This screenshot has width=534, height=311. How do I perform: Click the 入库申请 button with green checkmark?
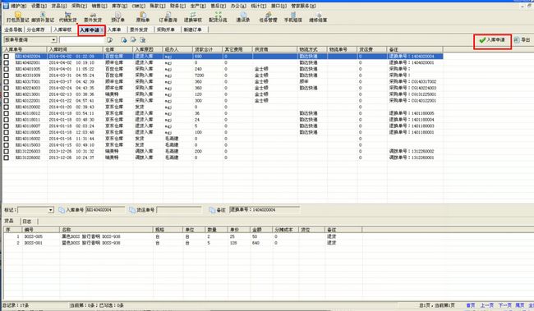click(x=492, y=40)
